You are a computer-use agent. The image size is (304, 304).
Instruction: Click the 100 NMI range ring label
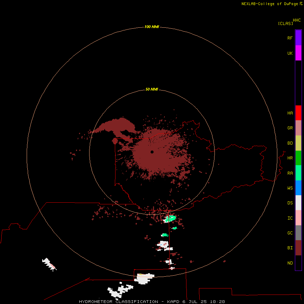pos(152,27)
